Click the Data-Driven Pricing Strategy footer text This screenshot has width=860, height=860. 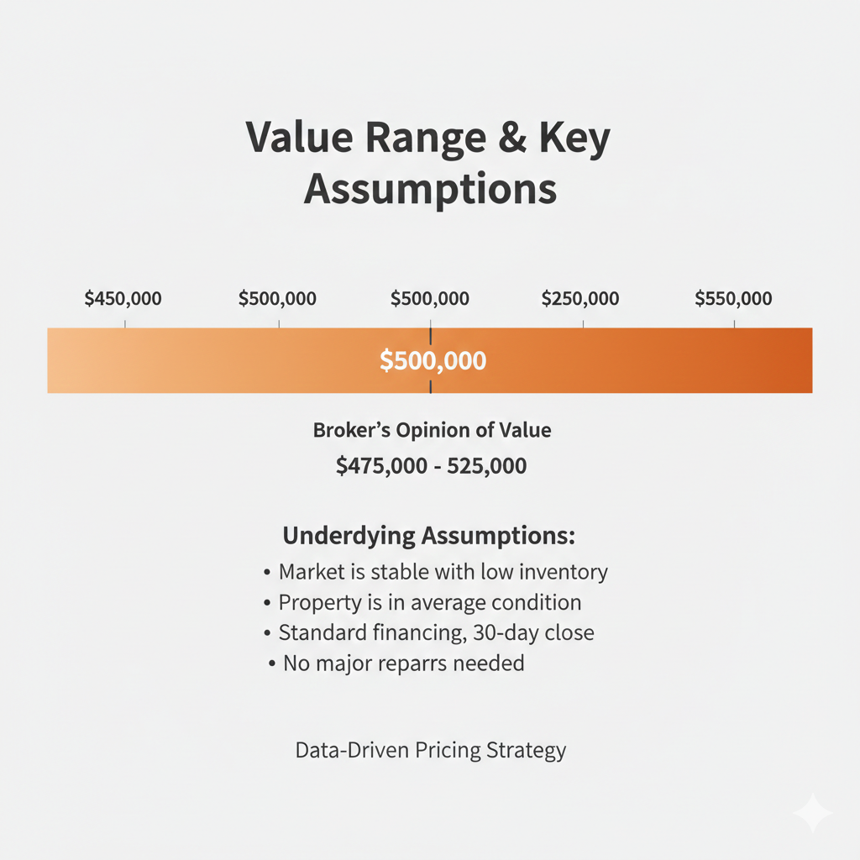[431, 750]
